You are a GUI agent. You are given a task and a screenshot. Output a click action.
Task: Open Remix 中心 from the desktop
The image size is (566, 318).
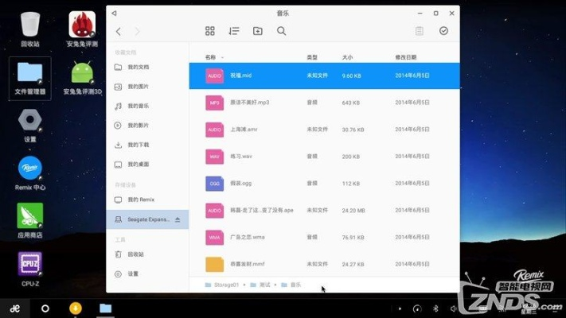30,169
